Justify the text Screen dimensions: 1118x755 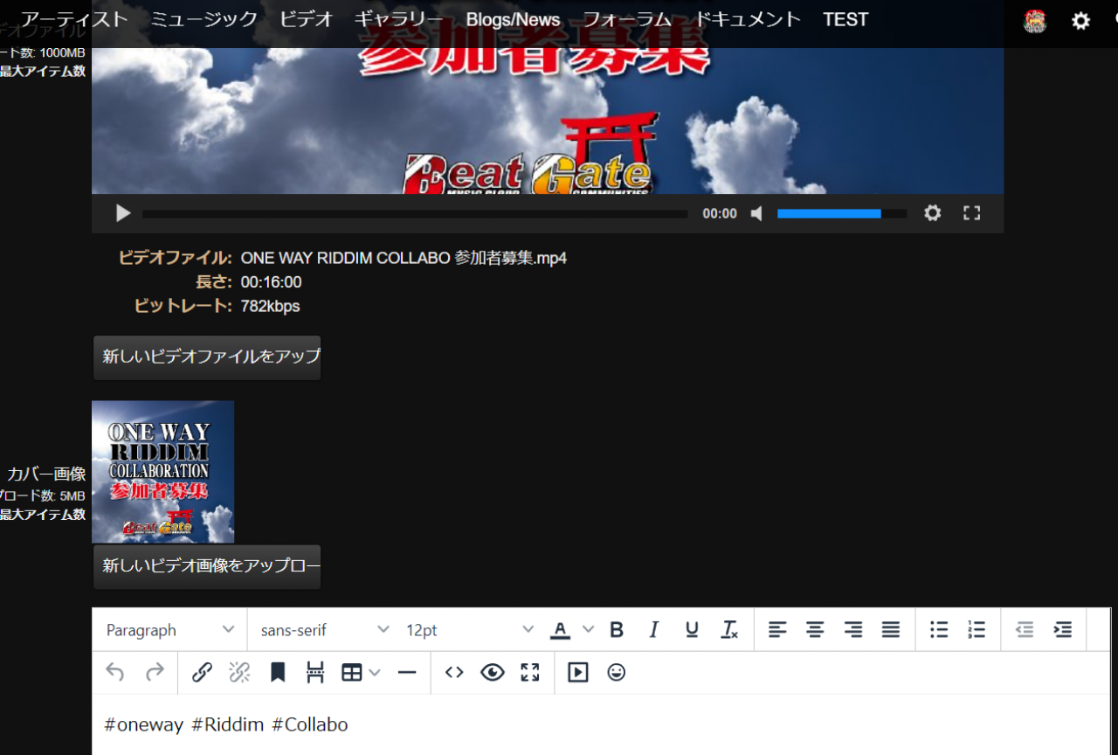point(891,630)
